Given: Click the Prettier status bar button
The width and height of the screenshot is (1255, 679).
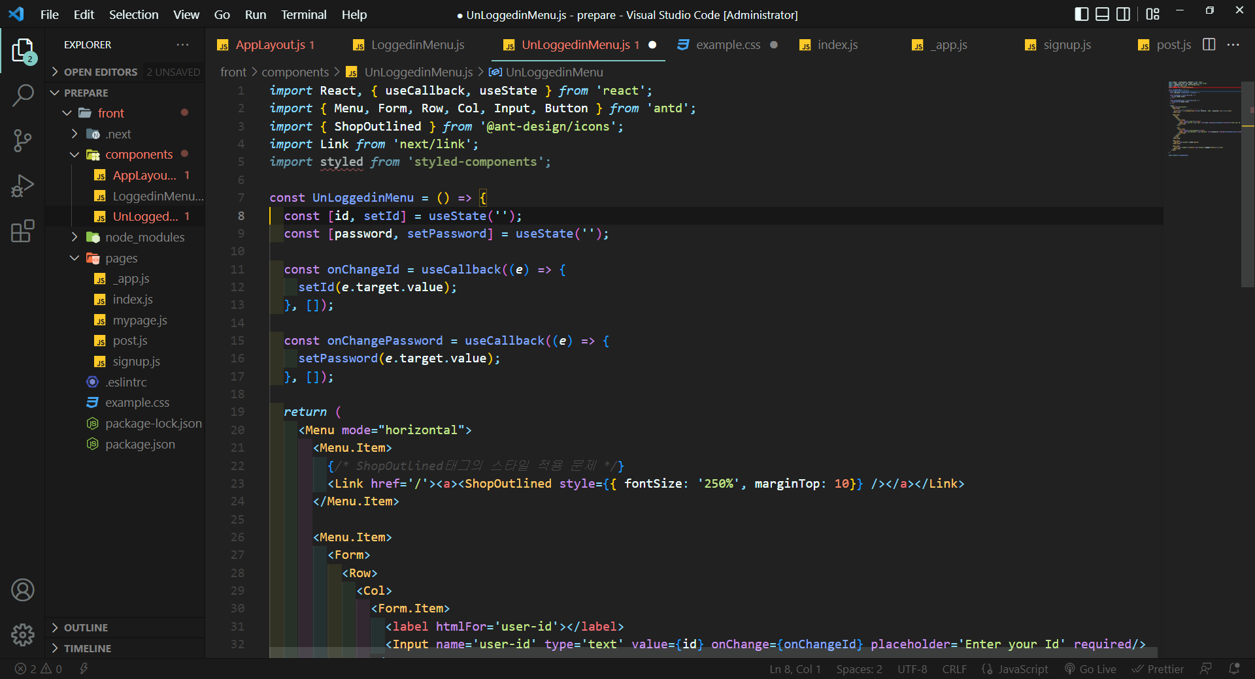Looking at the screenshot, I should pos(1158,669).
